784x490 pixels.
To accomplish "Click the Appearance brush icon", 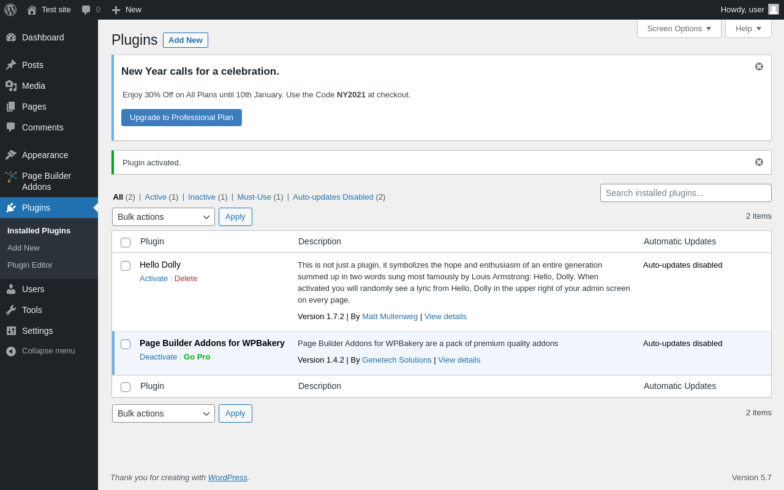I will [x=11, y=155].
